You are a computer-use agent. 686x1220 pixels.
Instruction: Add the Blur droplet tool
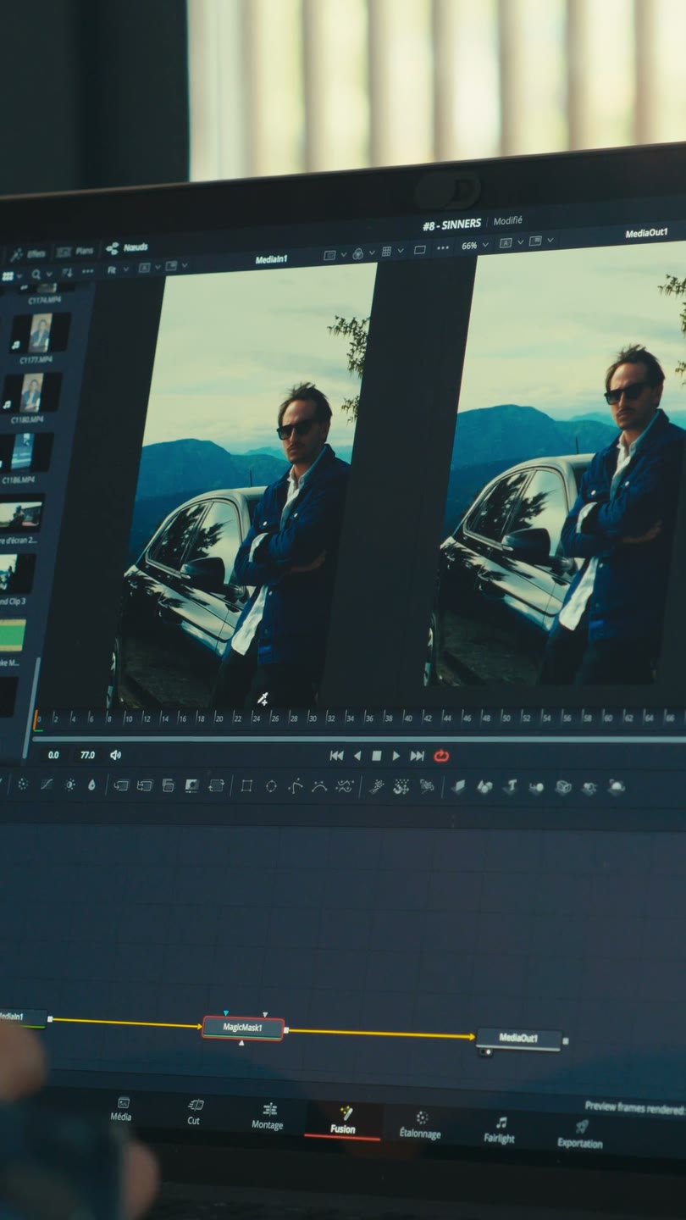click(x=91, y=785)
